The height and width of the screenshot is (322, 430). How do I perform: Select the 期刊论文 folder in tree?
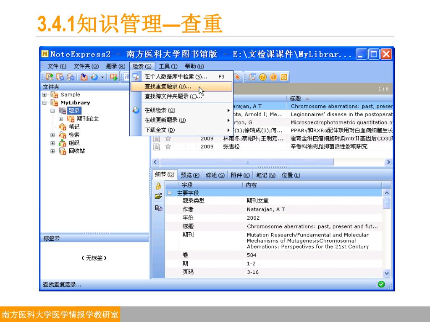(x=88, y=119)
